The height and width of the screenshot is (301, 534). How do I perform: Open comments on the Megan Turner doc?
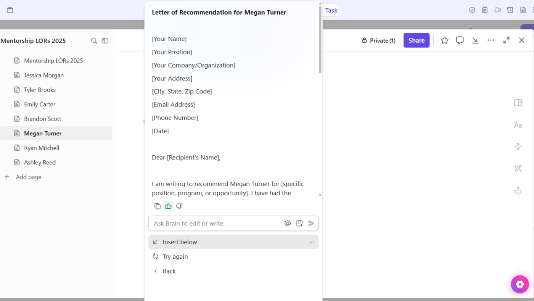pyautogui.click(x=460, y=40)
